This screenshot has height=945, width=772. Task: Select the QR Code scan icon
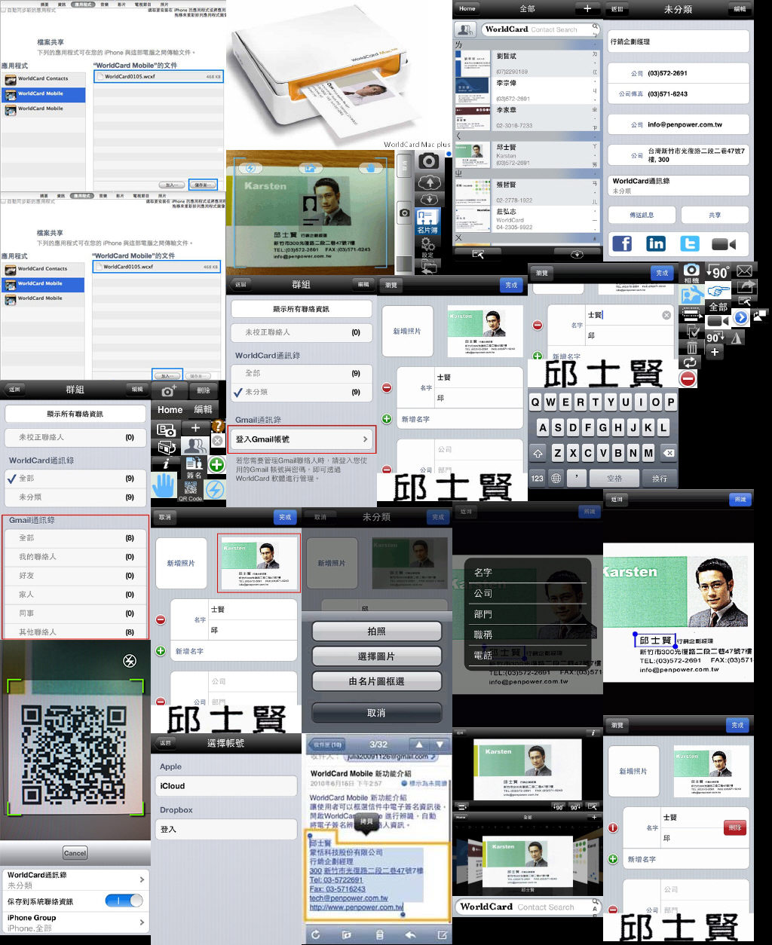pyautogui.click(x=190, y=490)
